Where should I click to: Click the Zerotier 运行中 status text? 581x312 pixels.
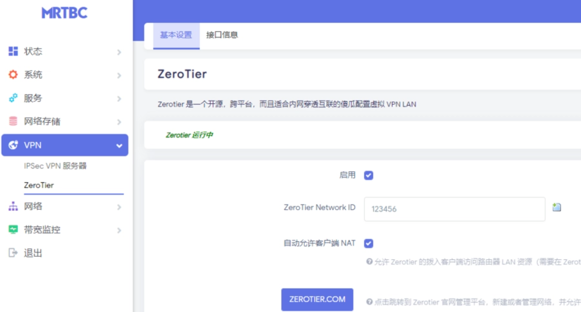tap(190, 135)
